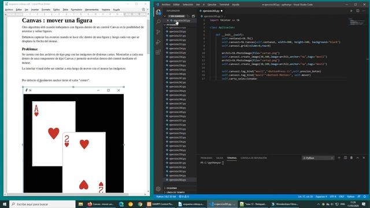This screenshot has height=208, width=370.
Task: Click the VS Code editor minimap
Action: pyautogui.click(x=357, y=22)
